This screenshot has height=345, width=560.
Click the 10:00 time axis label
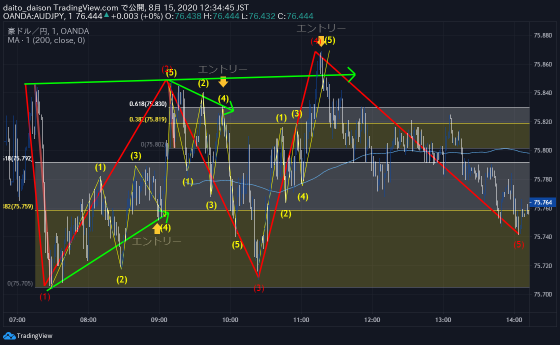coord(230,319)
